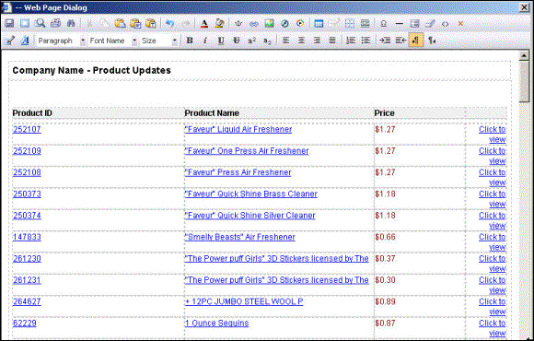This screenshot has height=341, width=534.
Task: Open product ID 252107 link
Action: [27, 130]
